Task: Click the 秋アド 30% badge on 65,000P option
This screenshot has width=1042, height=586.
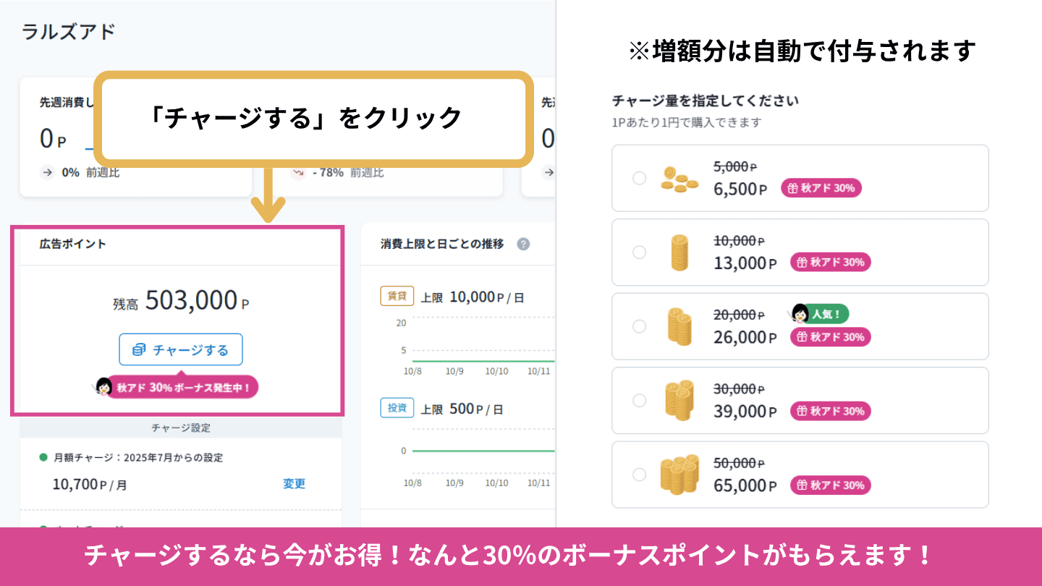Action: click(830, 485)
